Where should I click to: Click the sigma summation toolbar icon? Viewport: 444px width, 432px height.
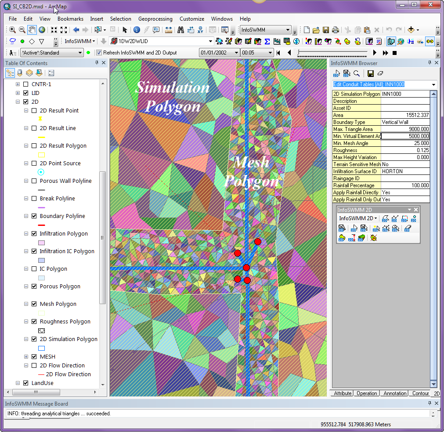click(267, 41)
